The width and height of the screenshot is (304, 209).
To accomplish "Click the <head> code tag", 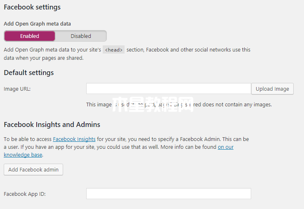I will pos(113,50).
